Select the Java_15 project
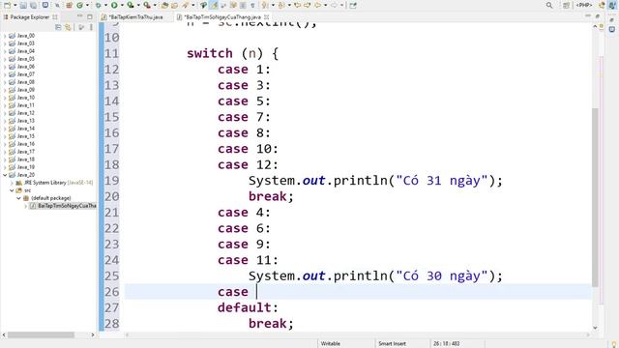 coord(26,136)
